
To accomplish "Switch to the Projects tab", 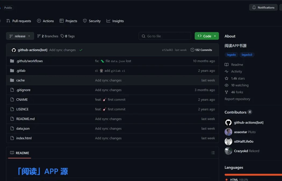I will point(68,21).
